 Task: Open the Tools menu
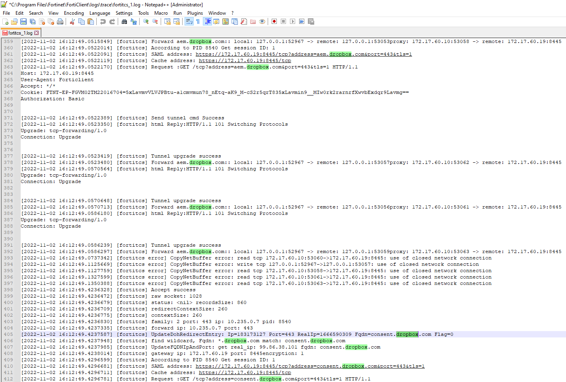[x=144, y=13]
